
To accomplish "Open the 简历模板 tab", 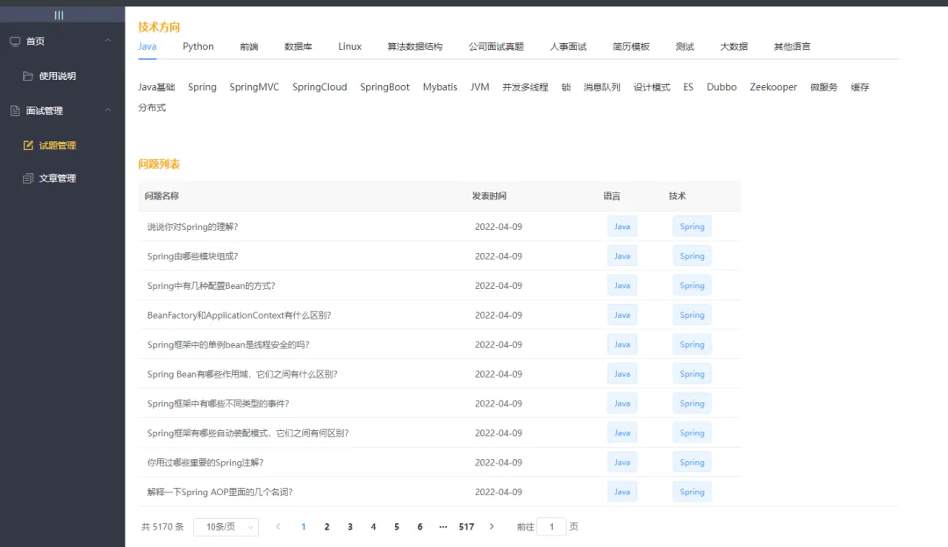I will click(630, 47).
